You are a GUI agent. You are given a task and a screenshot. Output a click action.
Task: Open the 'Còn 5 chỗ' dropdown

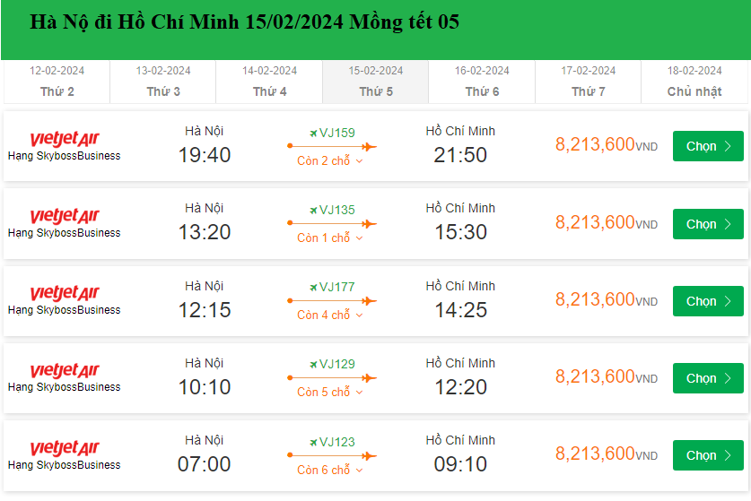coord(329,393)
